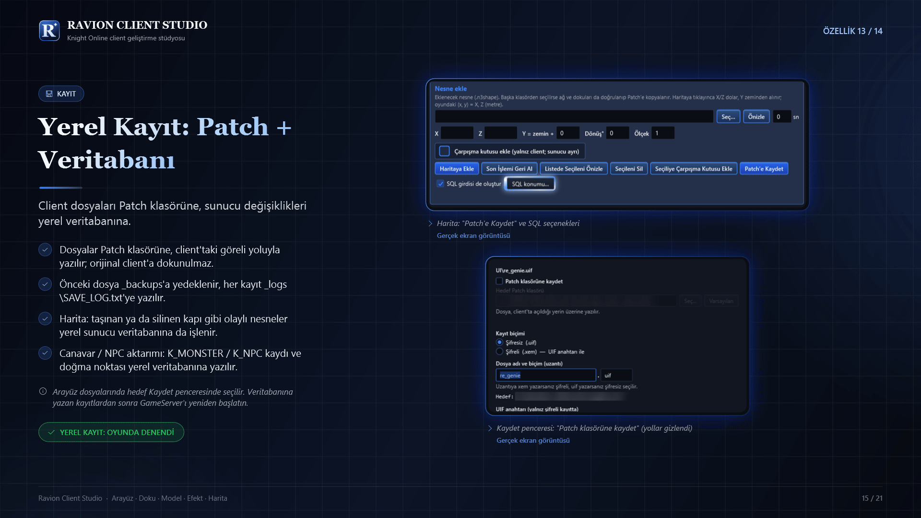Viewport: 921px width, 518px height.
Task: Click the save icon in KAYIT badge
Action: pyautogui.click(x=49, y=94)
